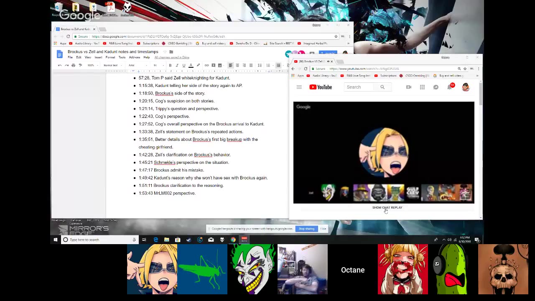Click the taskbar 'Type here to search' box
Image resolution: width=535 pixels, height=301 pixels.
(x=99, y=240)
